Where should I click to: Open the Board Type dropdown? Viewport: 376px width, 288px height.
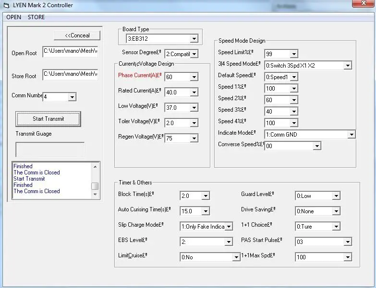pos(194,38)
